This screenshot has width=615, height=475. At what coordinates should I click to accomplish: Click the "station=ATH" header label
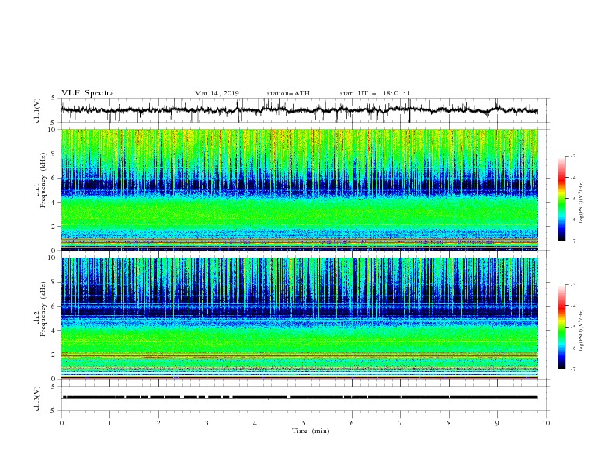pyautogui.click(x=288, y=93)
